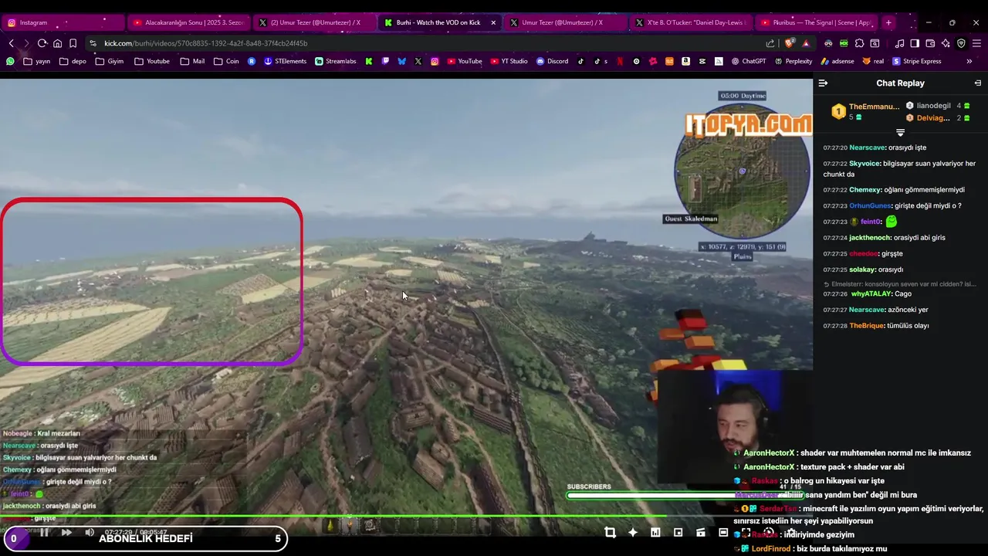Click the streamer webcam overlay
988x556 pixels.
tap(735, 429)
